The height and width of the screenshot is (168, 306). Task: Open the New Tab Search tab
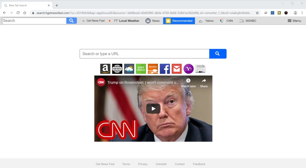coord(27,5)
